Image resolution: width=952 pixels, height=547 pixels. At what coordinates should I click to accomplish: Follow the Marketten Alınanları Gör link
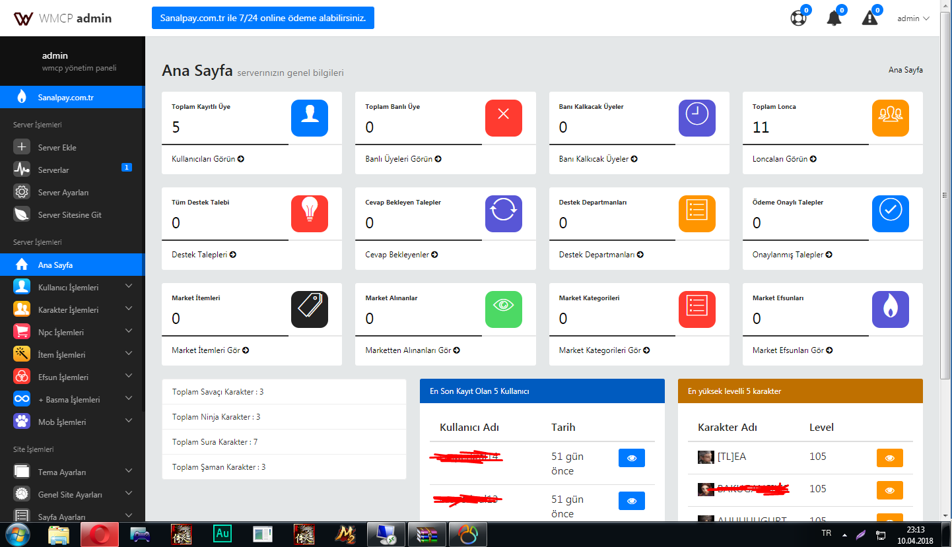click(x=413, y=350)
